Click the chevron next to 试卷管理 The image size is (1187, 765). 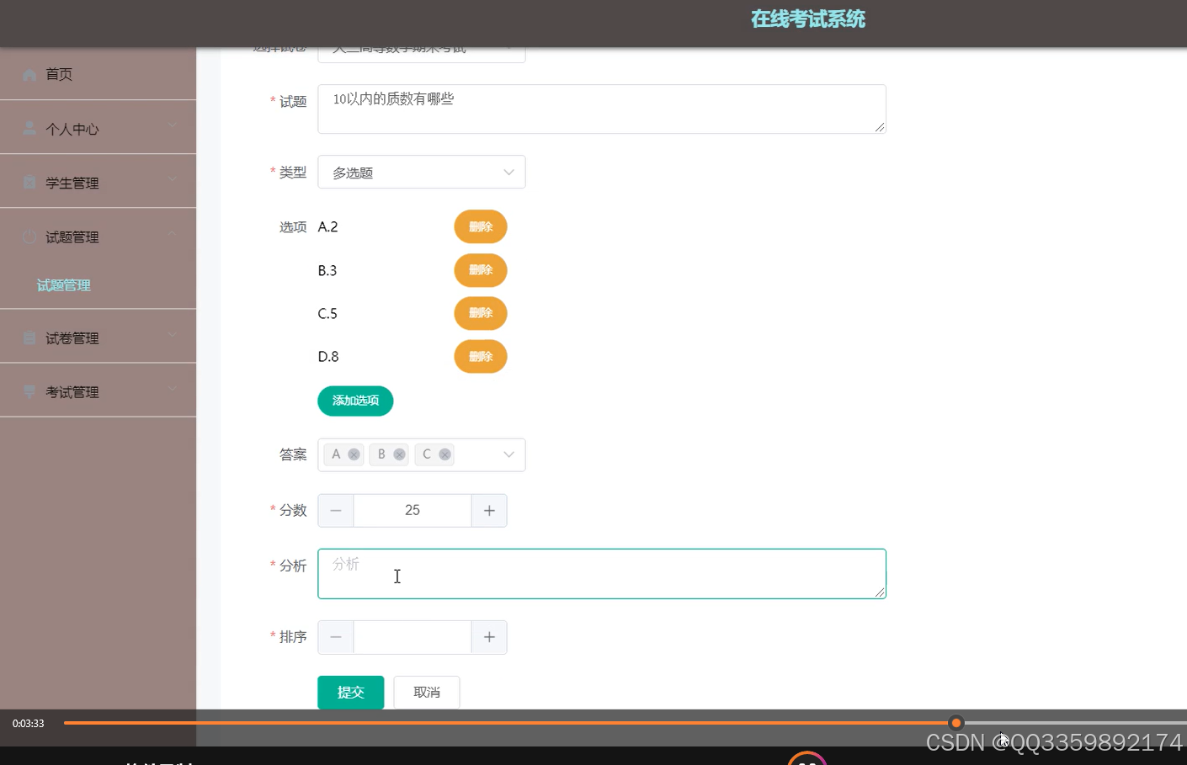coord(173,334)
